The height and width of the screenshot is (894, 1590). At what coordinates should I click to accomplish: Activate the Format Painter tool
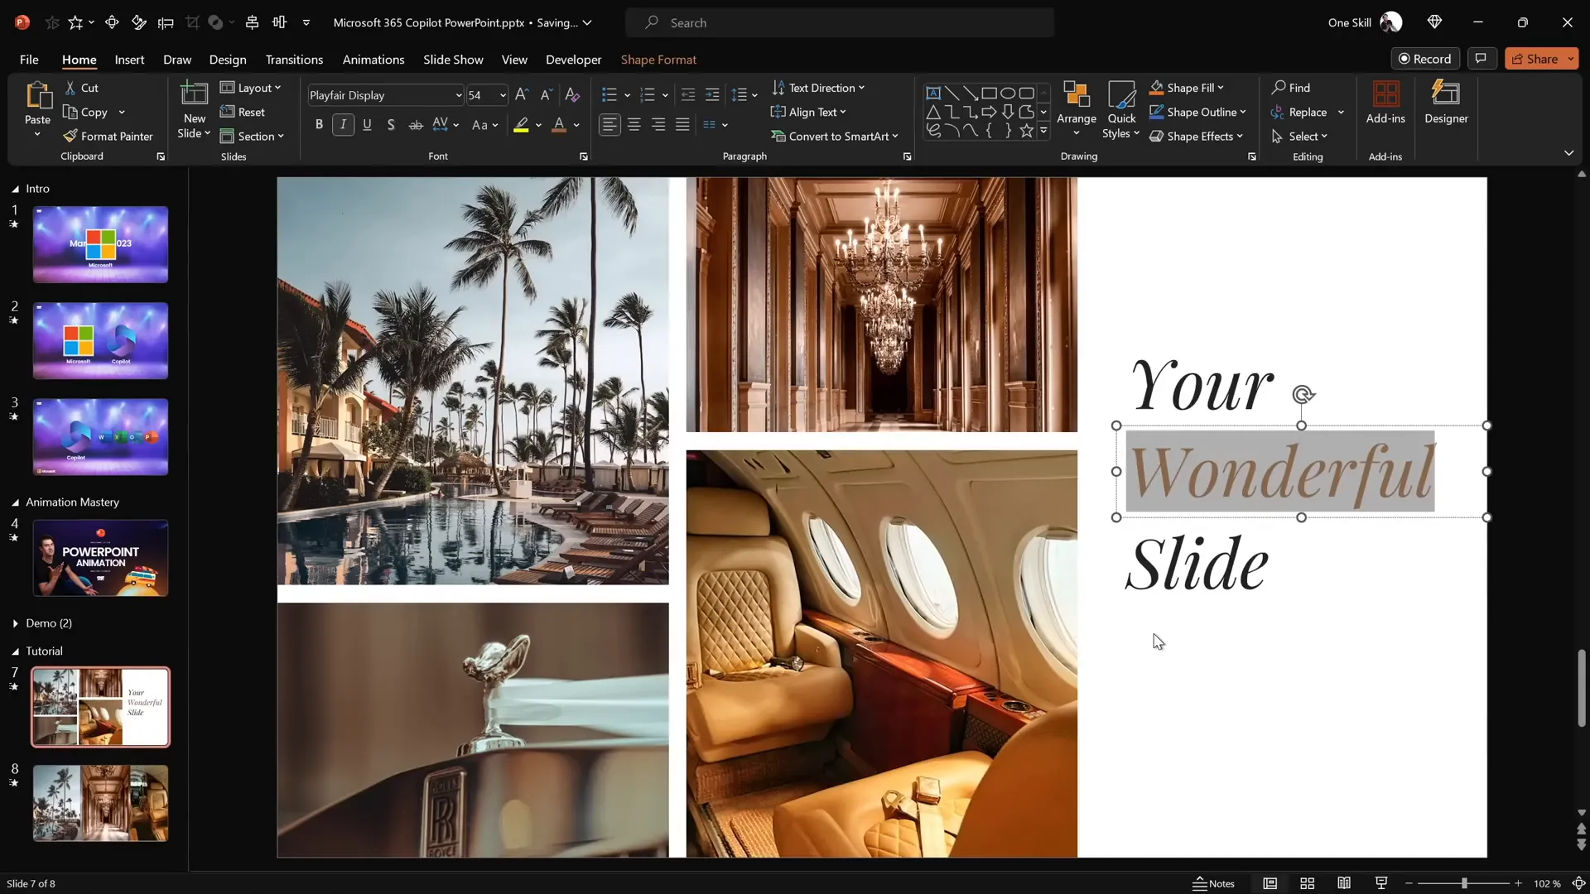click(x=108, y=136)
